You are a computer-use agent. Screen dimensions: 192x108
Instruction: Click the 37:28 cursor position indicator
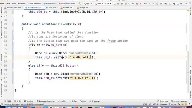(145, 104)
